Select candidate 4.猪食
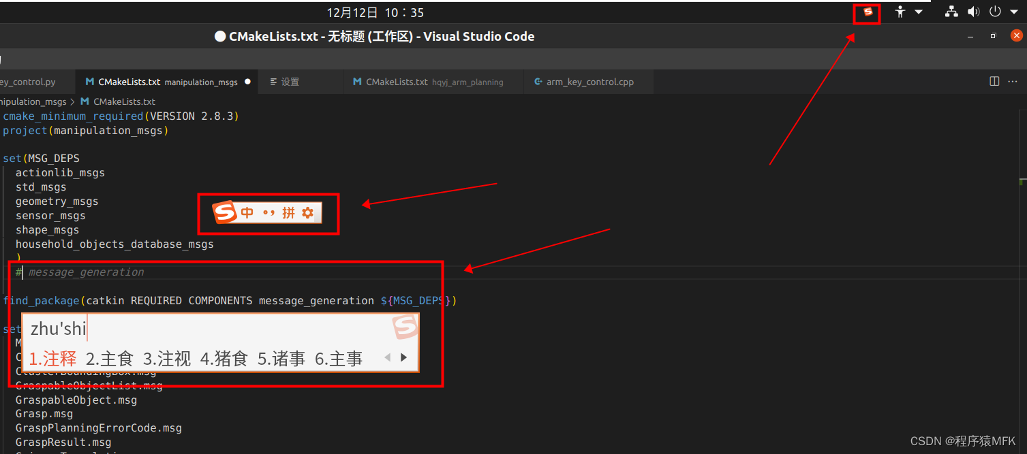Screen dimensions: 1027x454 224,358
